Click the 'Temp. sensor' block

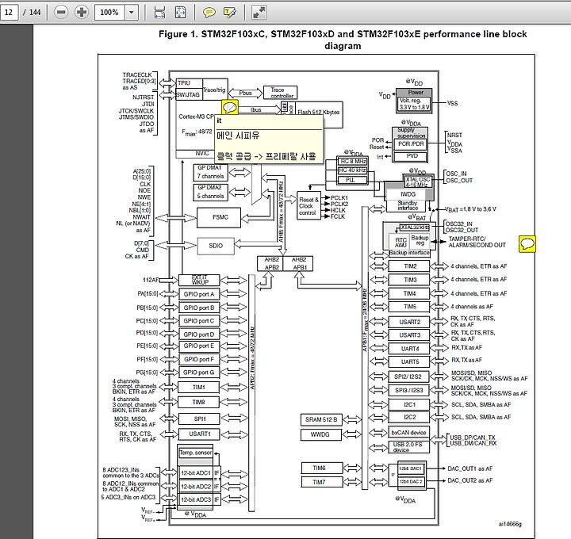pos(196,453)
